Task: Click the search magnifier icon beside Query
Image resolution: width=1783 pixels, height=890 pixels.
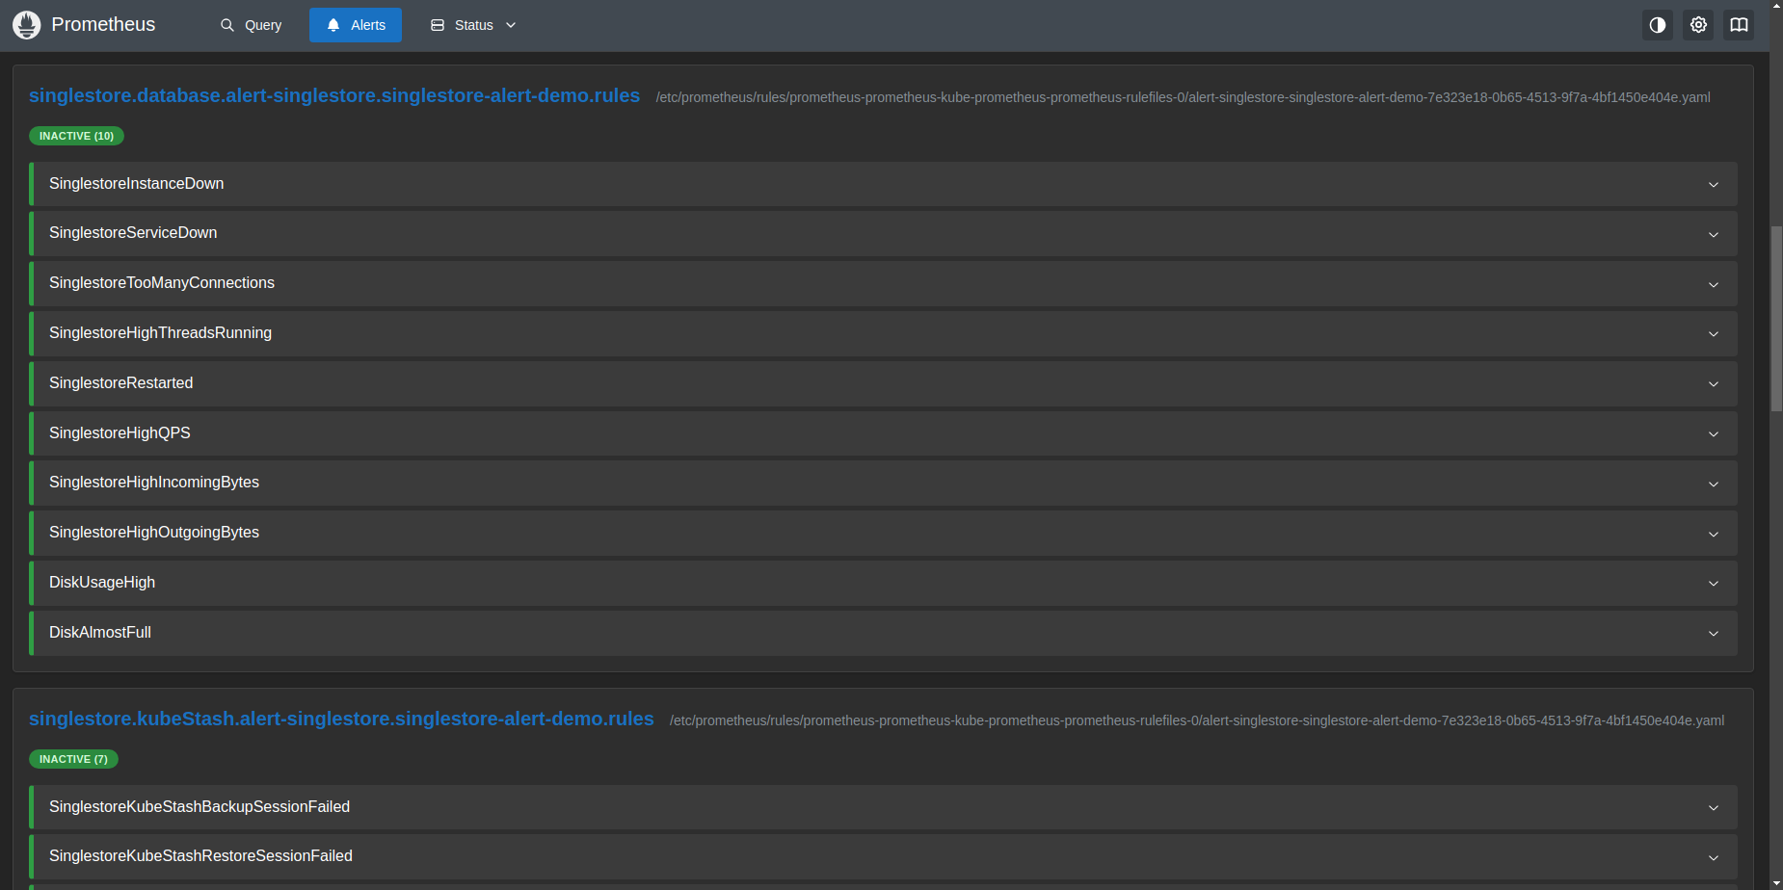Action: tap(227, 25)
